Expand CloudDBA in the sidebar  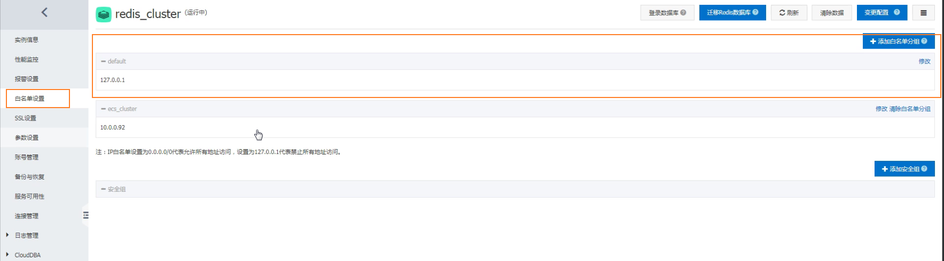pyautogui.click(x=7, y=255)
